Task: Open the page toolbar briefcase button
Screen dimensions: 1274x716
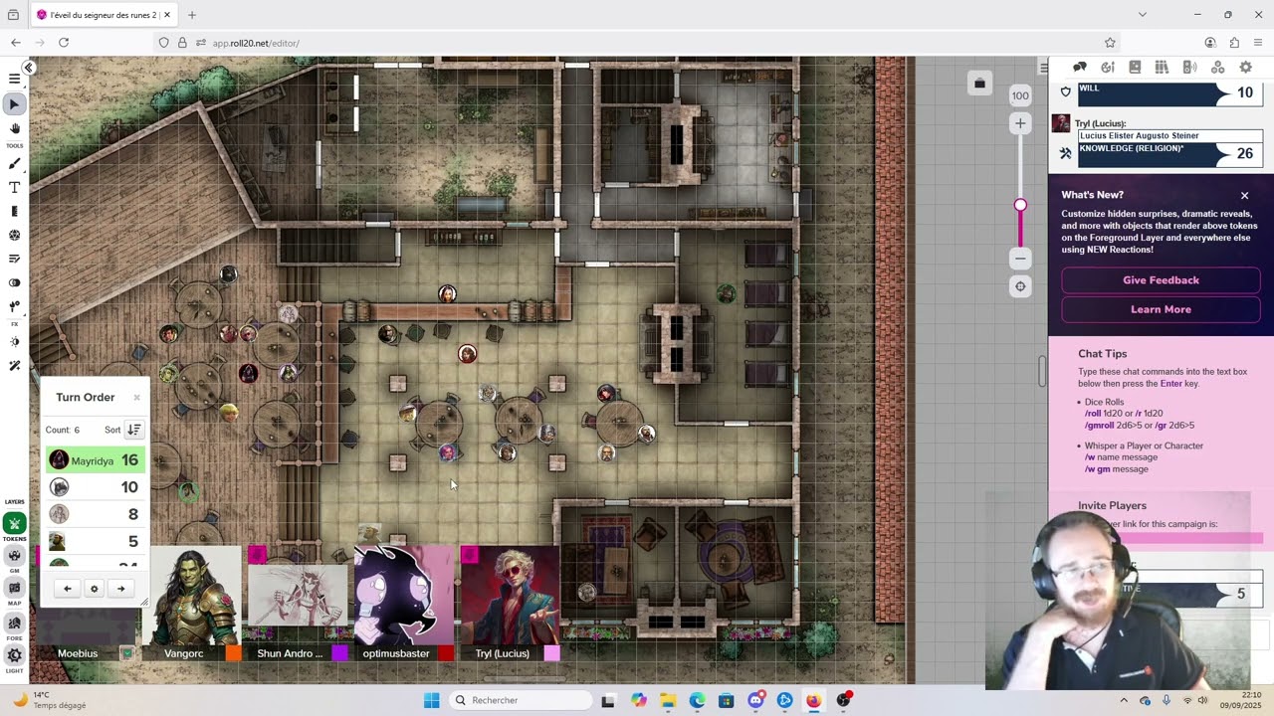Action: click(x=979, y=84)
